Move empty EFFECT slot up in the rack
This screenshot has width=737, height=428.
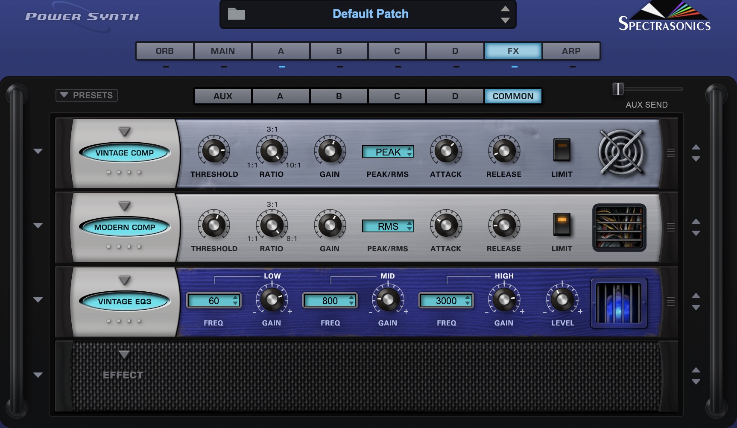point(696,370)
